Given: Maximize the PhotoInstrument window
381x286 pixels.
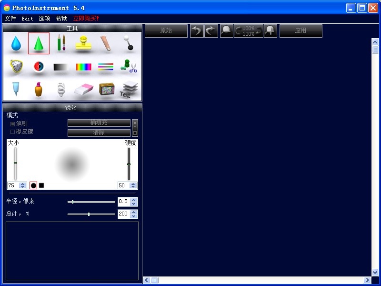Looking at the screenshot, I should click(362, 8).
